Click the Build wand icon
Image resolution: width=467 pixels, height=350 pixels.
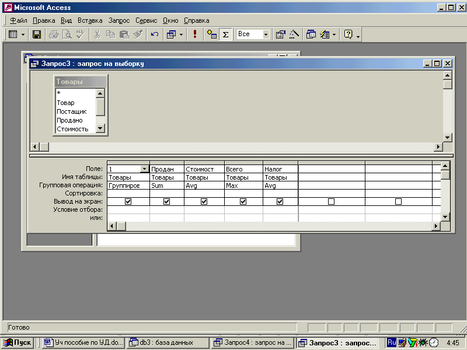click(x=294, y=34)
